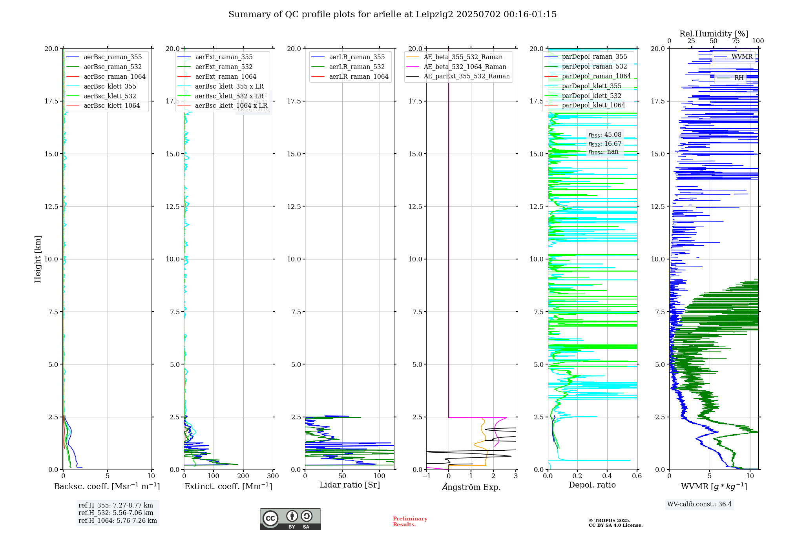Image resolution: width=785 pixels, height=533 pixels.
Task: Click the BY attribution person icon
Action: click(x=292, y=516)
